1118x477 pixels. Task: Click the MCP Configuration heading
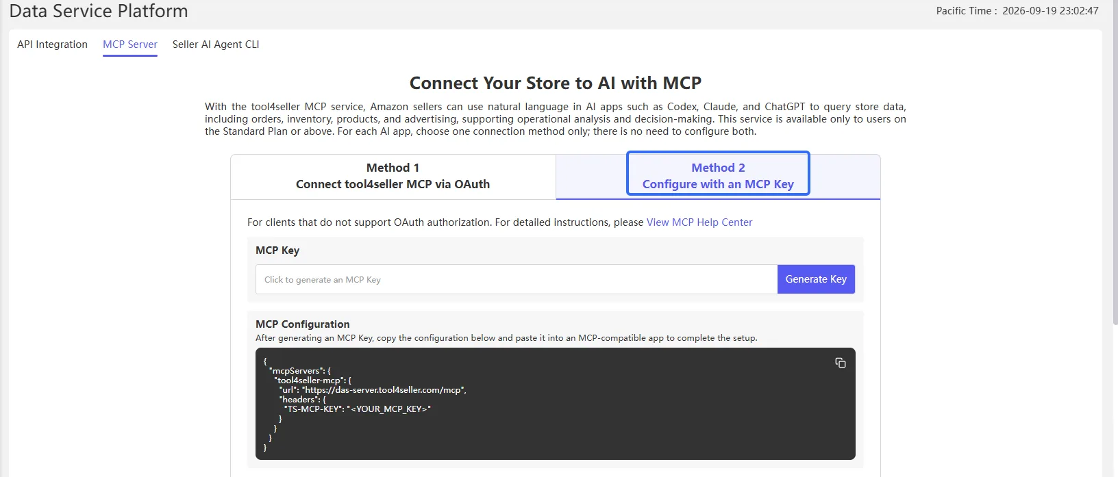(x=303, y=324)
